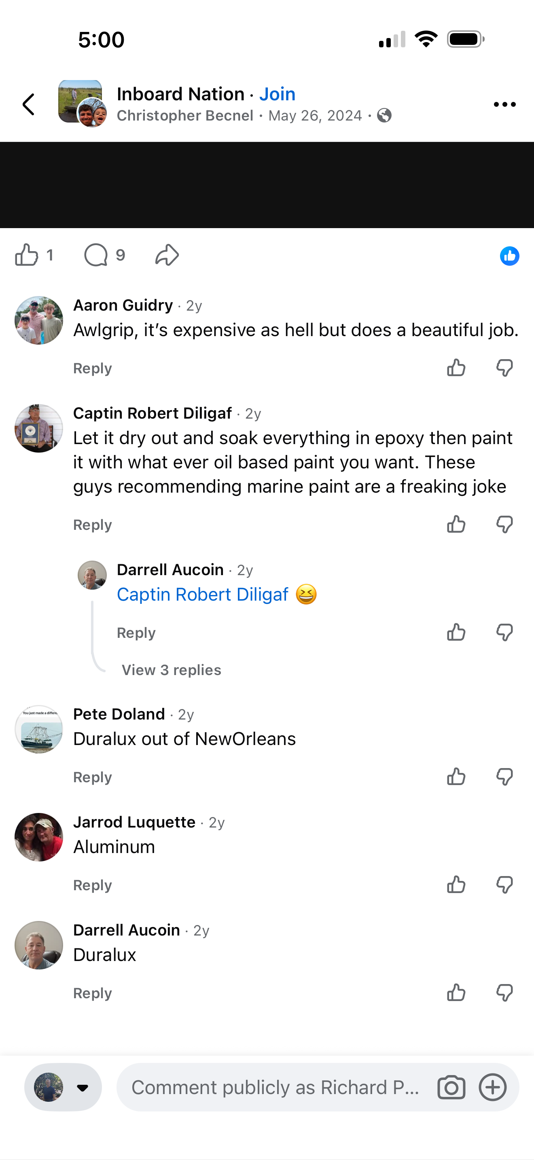Open tagged Captin Robert Diligaf mention link
The height and width of the screenshot is (1160, 534).
click(x=203, y=595)
